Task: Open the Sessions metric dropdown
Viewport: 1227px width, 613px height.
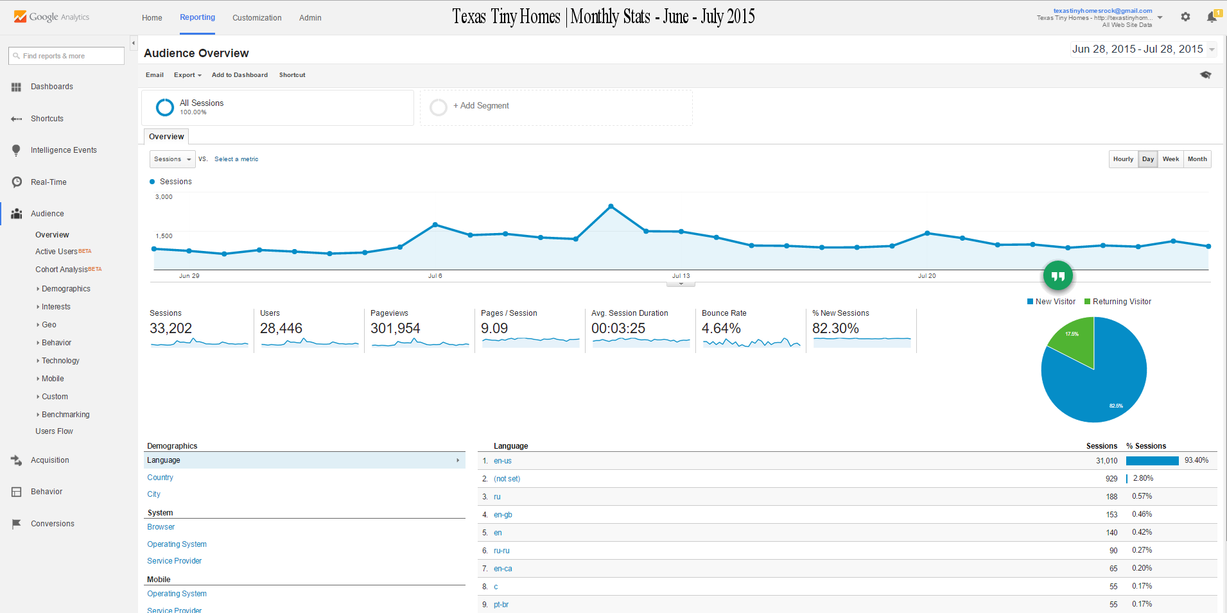Action: point(172,159)
